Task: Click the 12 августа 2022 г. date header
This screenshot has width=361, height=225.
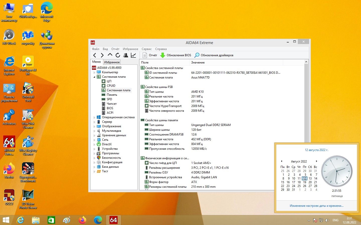Action: click(316, 150)
